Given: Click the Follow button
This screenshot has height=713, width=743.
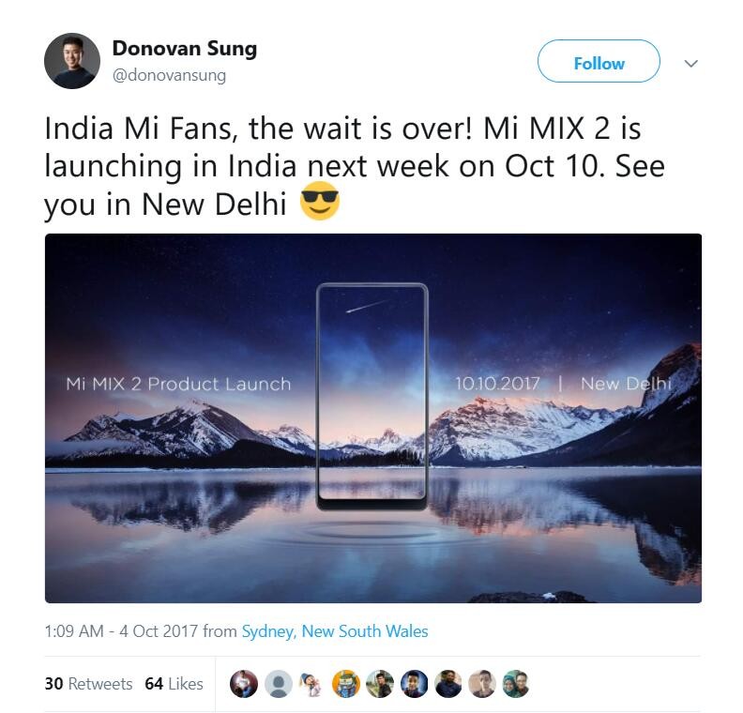Looking at the screenshot, I should [x=599, y=61].
